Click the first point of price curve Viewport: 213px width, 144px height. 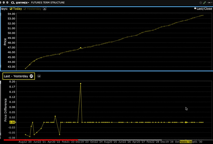(x=26, y=69)
